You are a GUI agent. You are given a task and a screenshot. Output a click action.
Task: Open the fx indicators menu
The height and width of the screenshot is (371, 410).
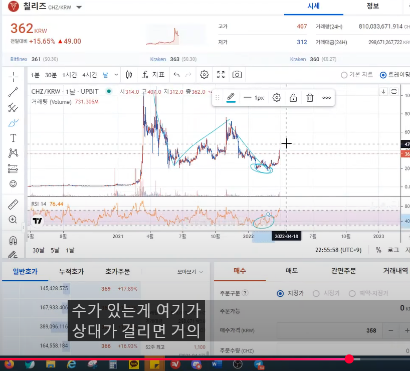click(153, 75)
